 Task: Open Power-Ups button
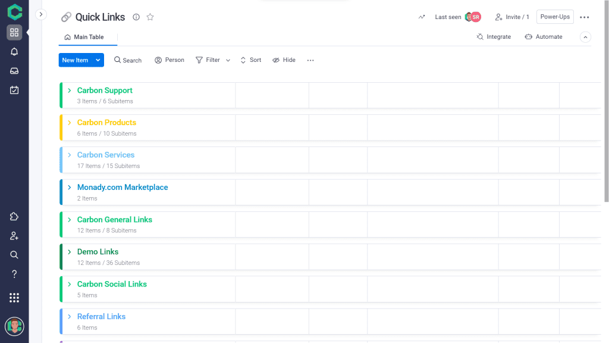point(555,17)
